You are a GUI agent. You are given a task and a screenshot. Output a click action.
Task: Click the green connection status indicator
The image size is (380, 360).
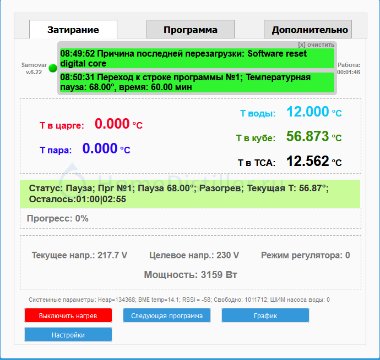tap(53, 68)
